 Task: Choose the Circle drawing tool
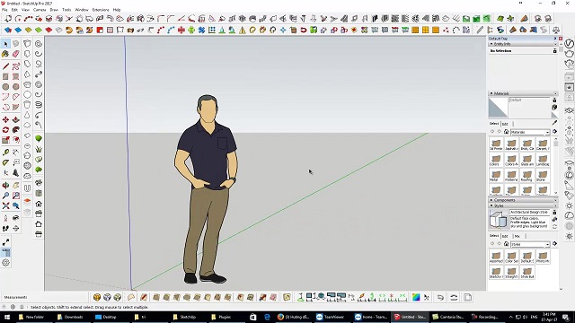coord(5,87)
